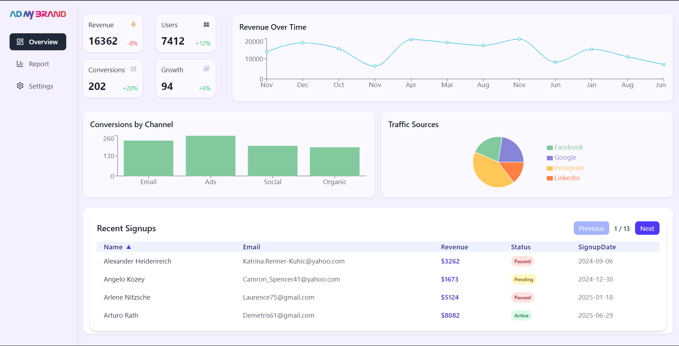This screenshot has height=346, width=679.
Task: Click the AD MY BRAND logo
Action: [38, 14]
